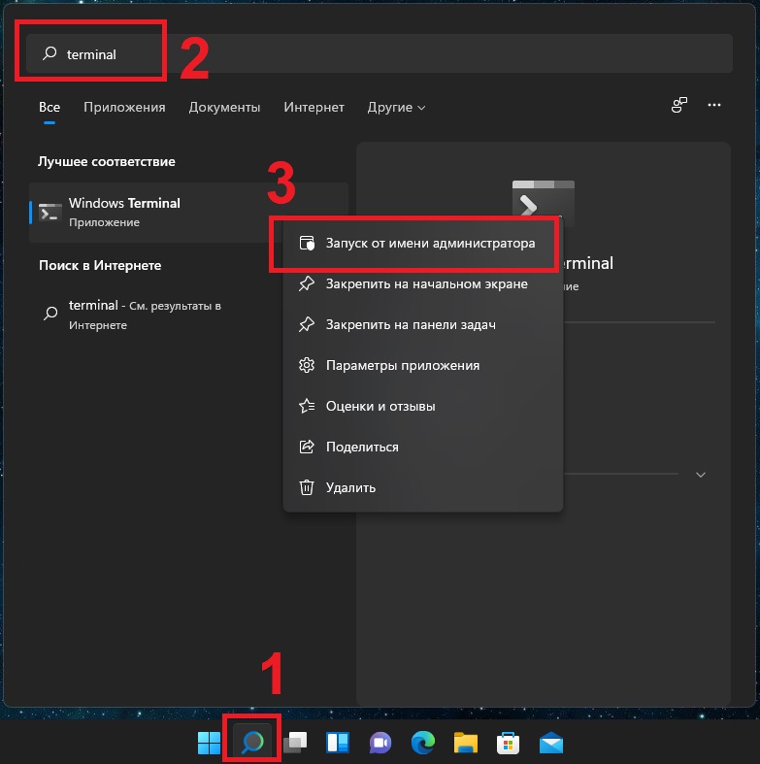760x764 pixels.
Task: Expand the details chevron in the preview pane
Action: pos(701,475)
